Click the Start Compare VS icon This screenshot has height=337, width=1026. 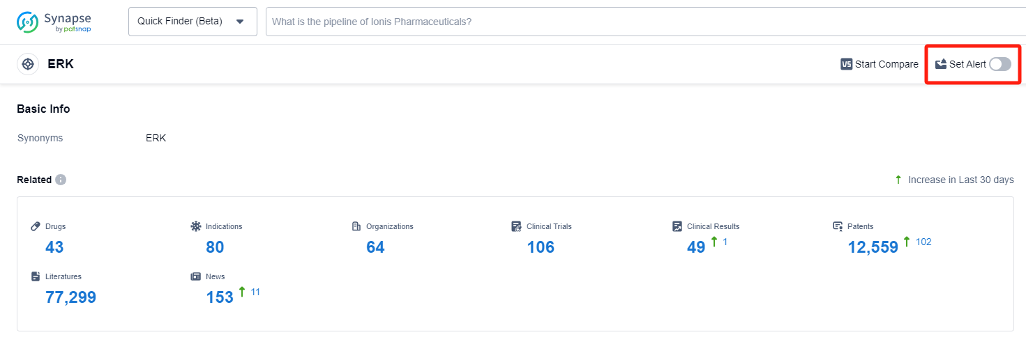click(847, 64)
